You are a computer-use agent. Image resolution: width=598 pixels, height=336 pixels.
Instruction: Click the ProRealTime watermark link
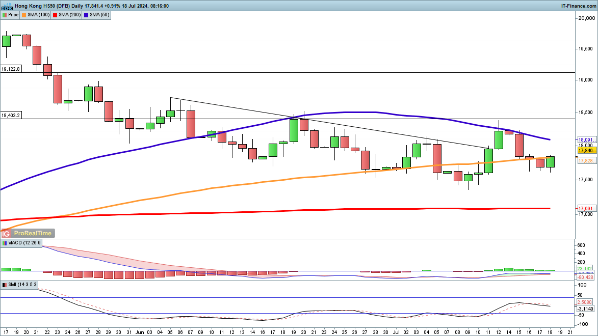click(33, 233)
